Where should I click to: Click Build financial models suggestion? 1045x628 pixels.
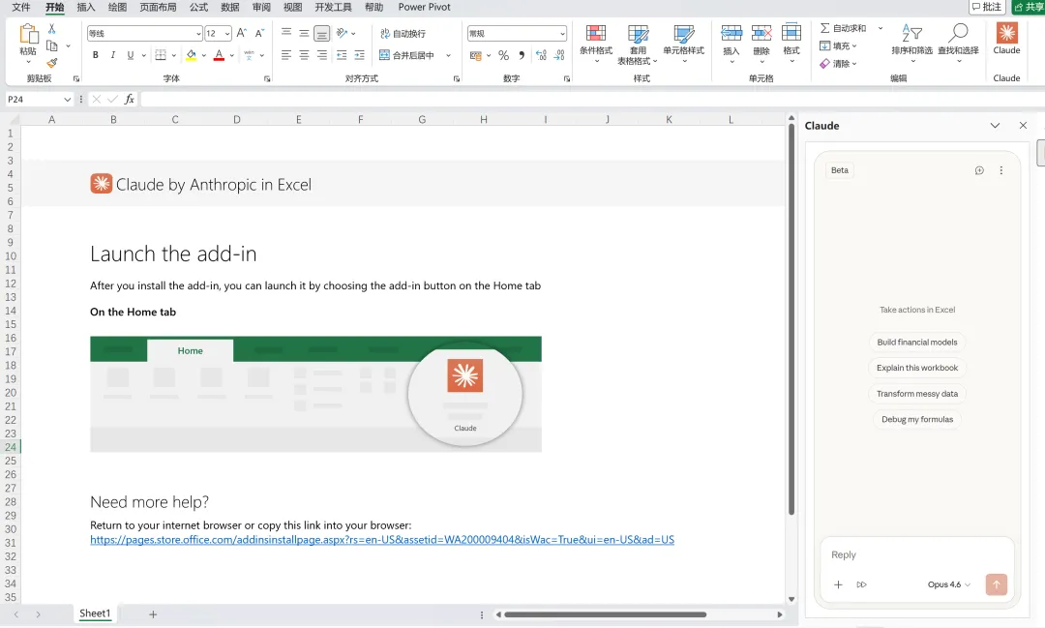[917, 342]
